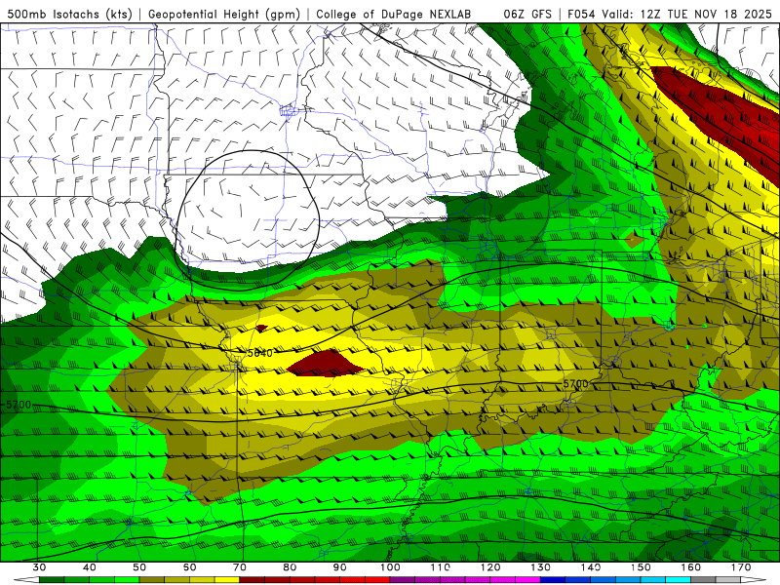Click the "F054 Valid: 12Z TUE NOV 18 2025" text
This screenshot has height=585, width=780.
point(669,14)
